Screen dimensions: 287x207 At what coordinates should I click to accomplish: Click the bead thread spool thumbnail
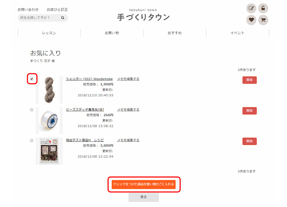click(49, 120)
